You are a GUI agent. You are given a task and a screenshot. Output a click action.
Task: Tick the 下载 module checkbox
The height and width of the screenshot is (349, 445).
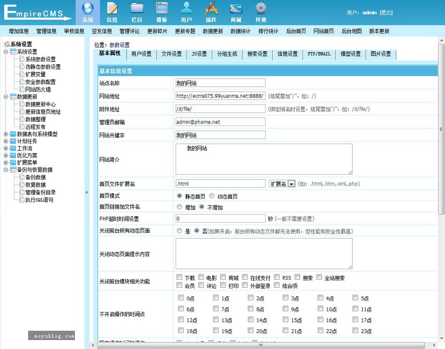coord(179,277)
